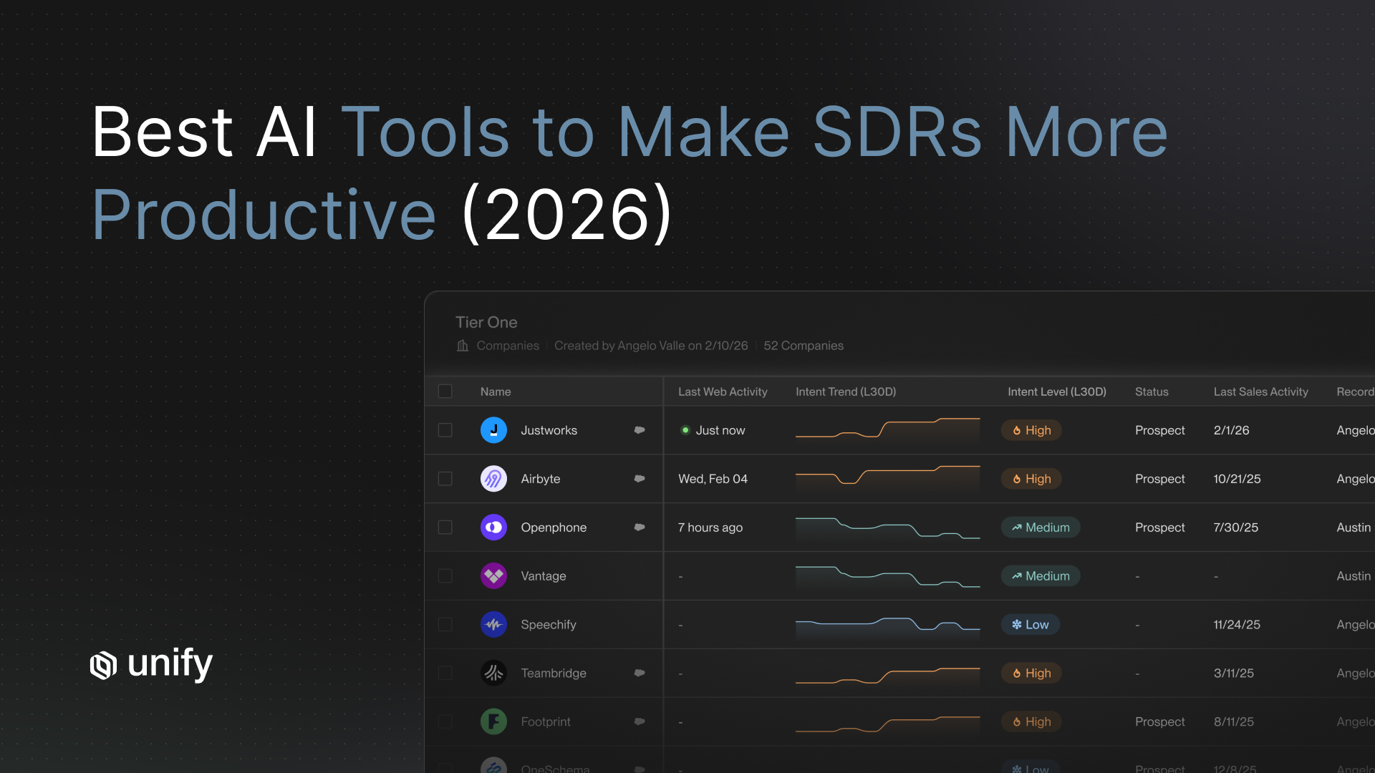1375x773 pixels.
Task: Click the High intent badge for Teambridge
Action: coord(1031,674)
